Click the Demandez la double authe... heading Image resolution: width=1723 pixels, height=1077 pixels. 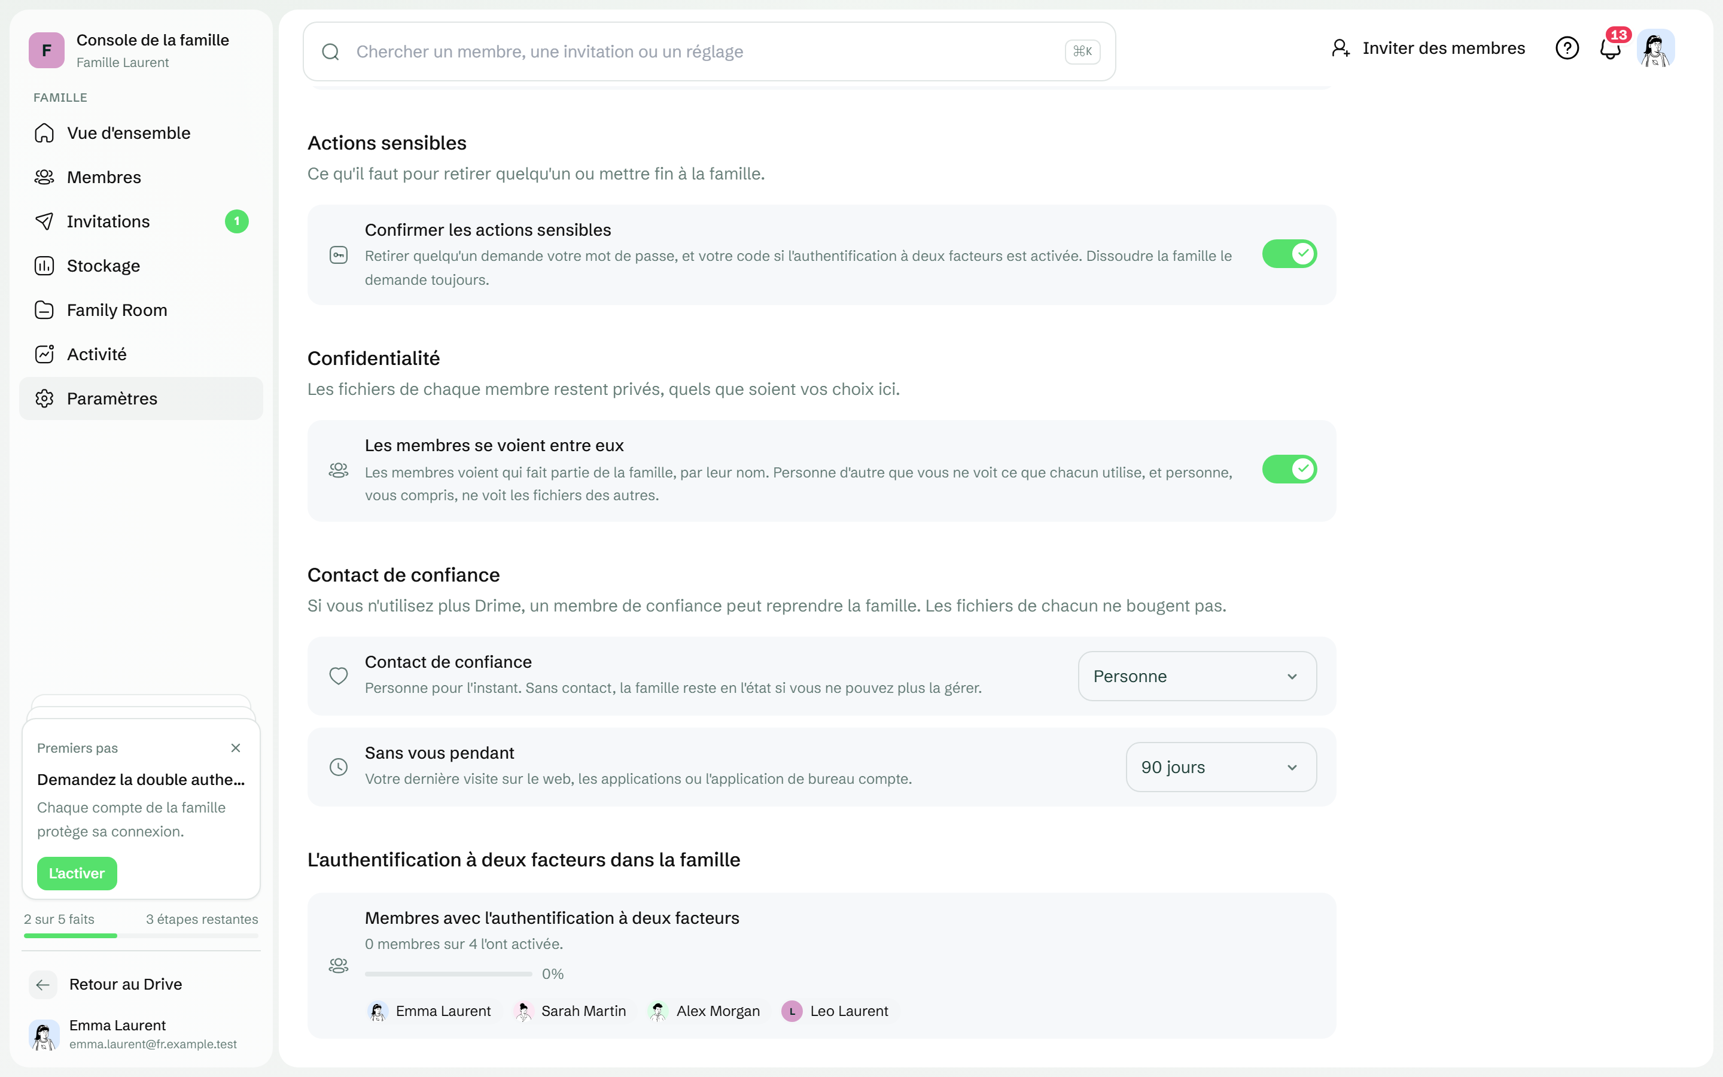click(141, 780)
